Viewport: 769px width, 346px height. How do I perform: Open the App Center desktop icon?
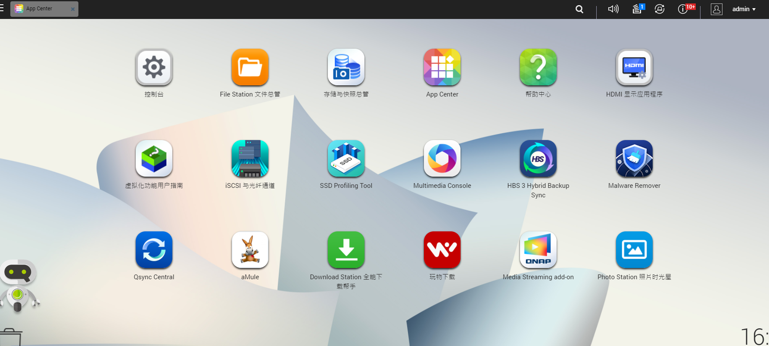(442, 67)
